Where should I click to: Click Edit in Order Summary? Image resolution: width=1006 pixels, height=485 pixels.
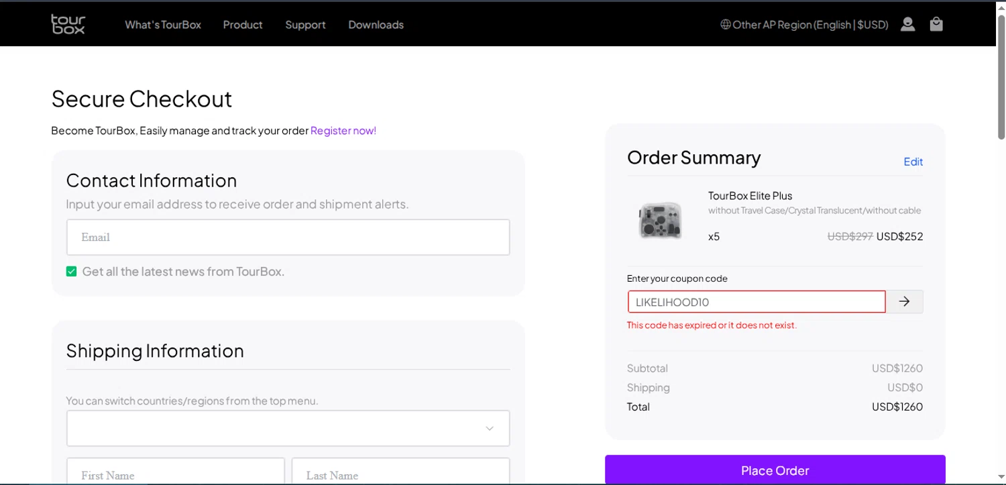click(x=913, y=162)
